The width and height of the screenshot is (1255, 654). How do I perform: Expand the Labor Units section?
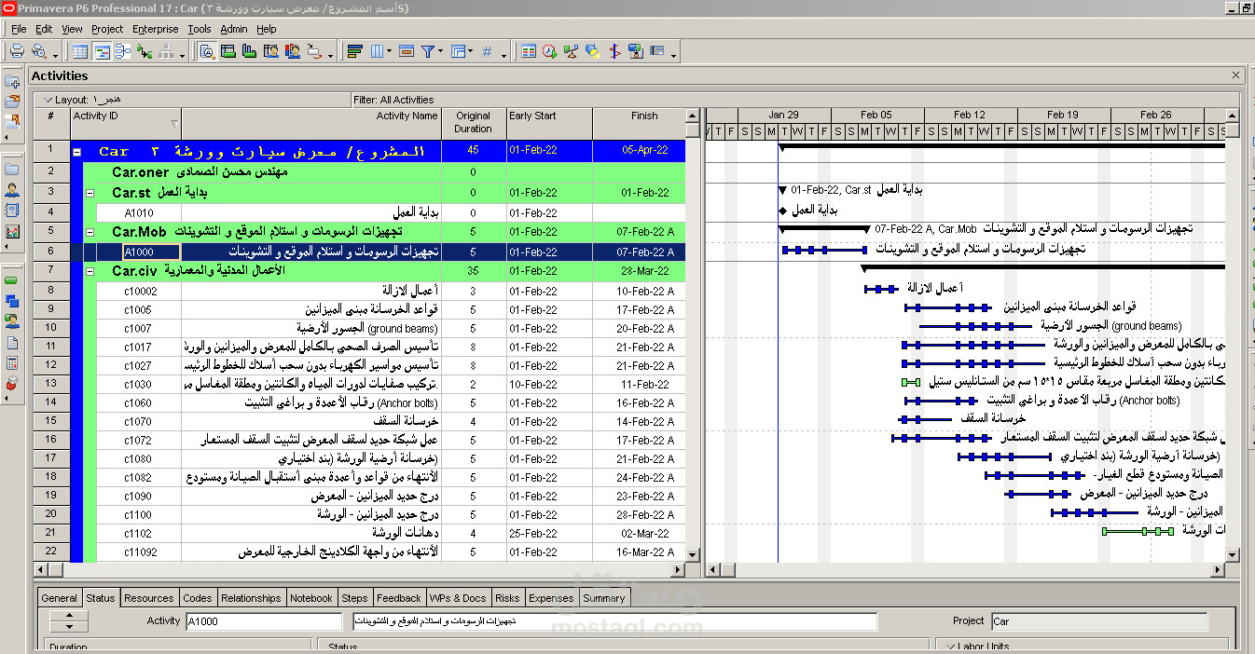coord(951,647)
